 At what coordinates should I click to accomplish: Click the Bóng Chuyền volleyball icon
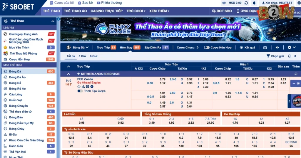pos(5,106)
